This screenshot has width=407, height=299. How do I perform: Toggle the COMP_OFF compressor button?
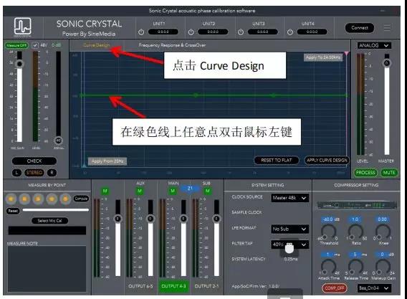coord(335,288)
